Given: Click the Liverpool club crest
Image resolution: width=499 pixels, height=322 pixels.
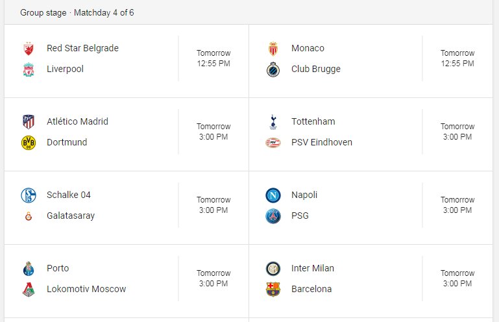Looking at the screenshot, I should tap(29, 69).
